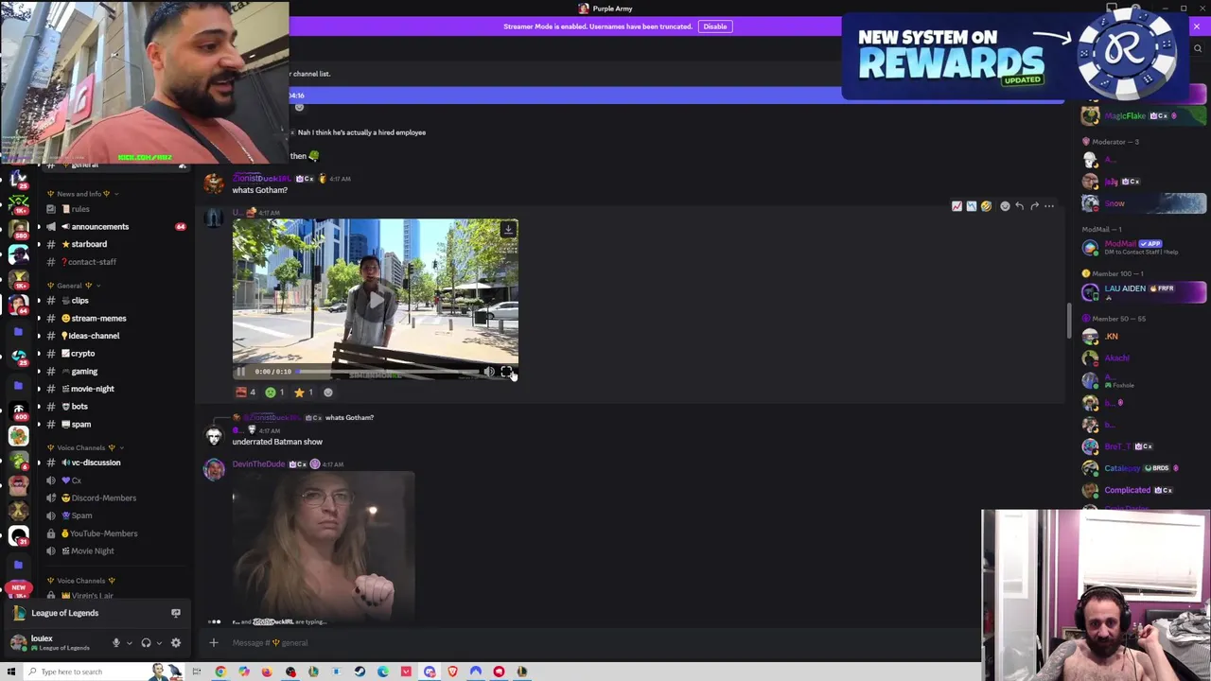Open the rules channel
1211x681 pixels.
point(114,209)
